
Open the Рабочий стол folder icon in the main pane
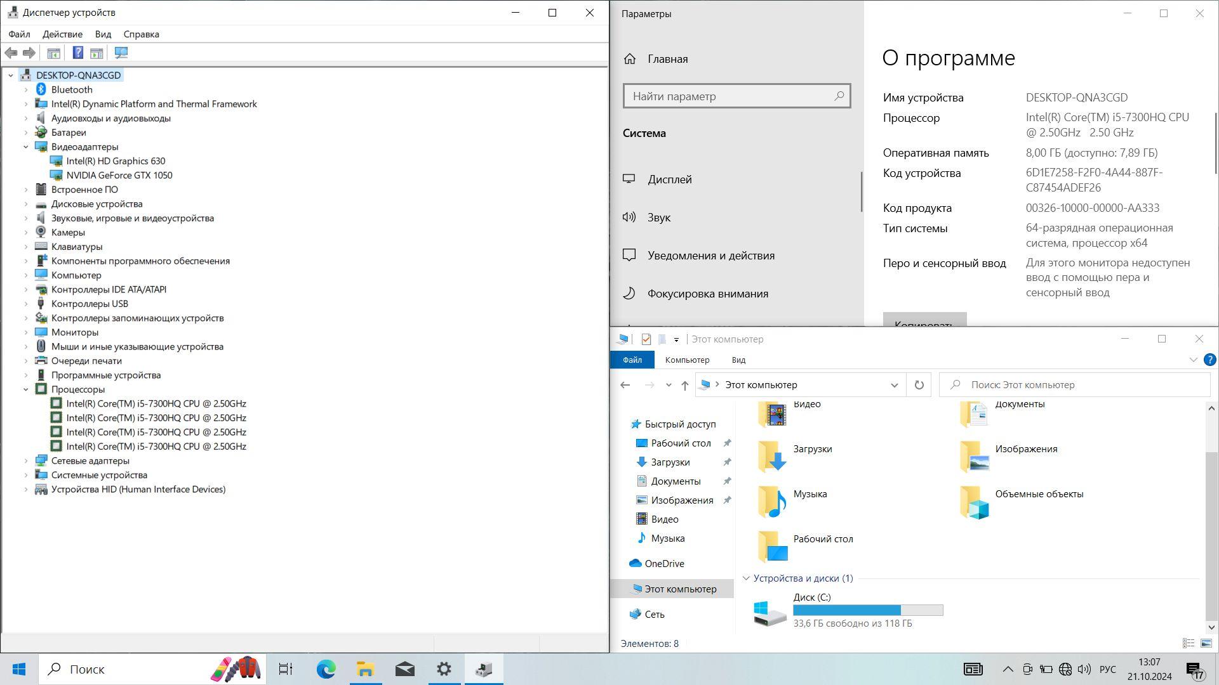[x=772, y=546]
